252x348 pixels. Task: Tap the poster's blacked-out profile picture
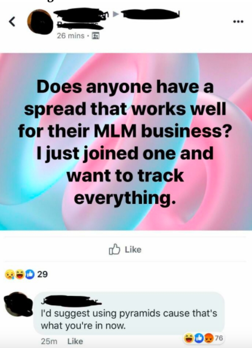point(40,22)
